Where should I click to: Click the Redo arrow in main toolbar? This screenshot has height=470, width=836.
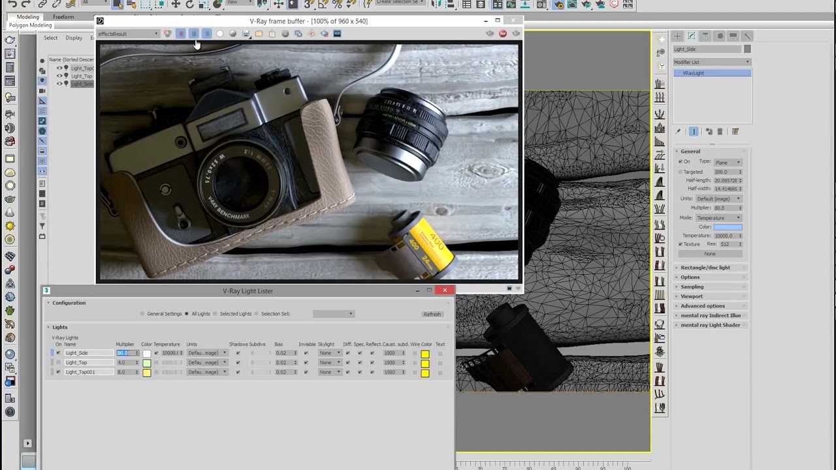27,4
